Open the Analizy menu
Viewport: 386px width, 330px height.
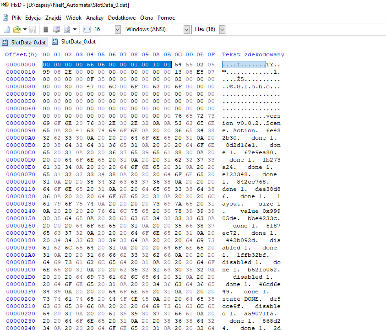95,18
